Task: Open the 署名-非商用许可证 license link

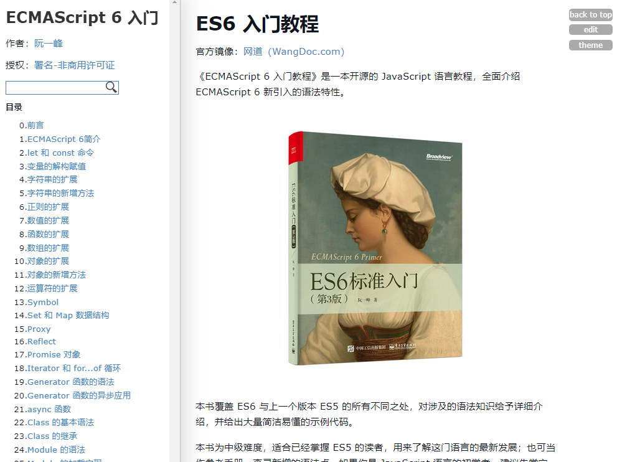Action: click(74, 65)
